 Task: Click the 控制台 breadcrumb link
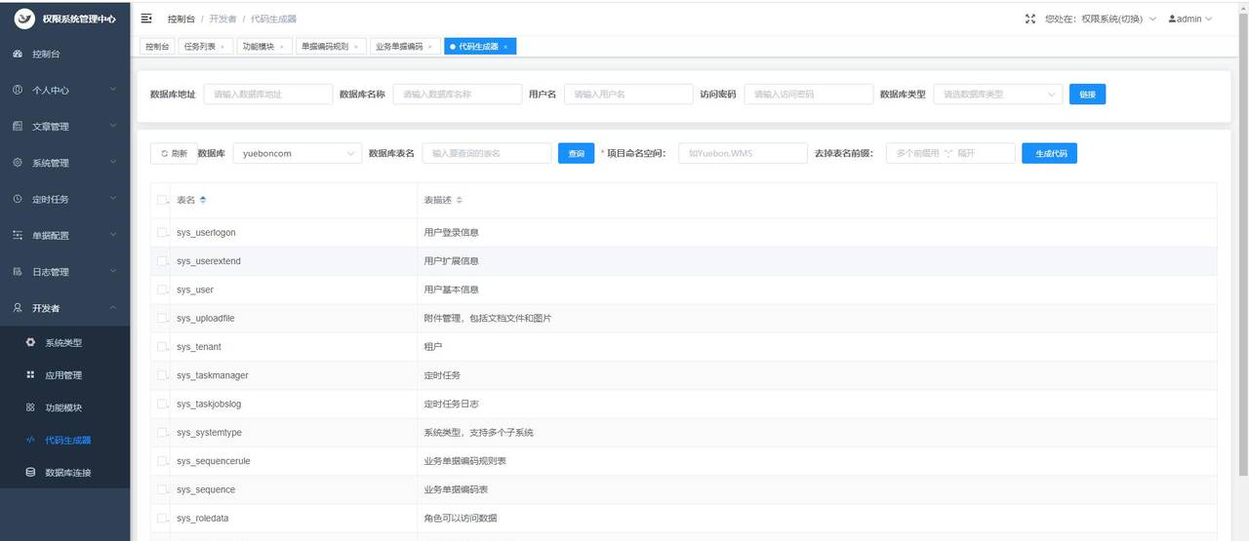(181, 19)
